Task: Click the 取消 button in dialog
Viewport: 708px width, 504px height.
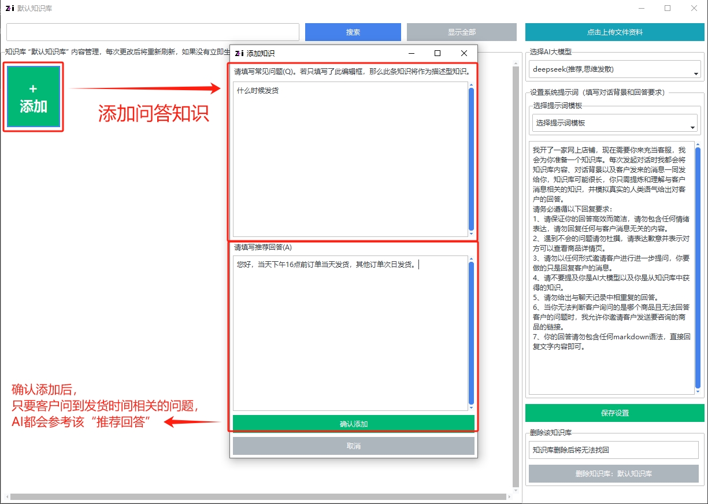Action: [x=353, y=446]
